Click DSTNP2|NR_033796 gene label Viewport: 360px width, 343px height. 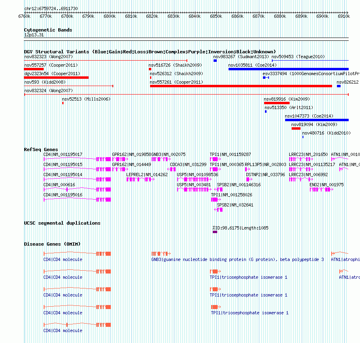tap(265, 175)
